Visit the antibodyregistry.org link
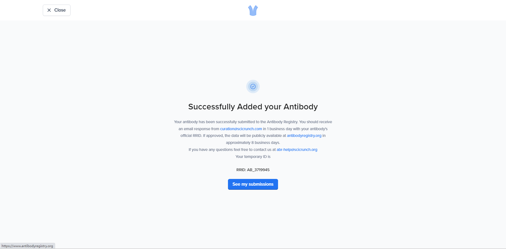 pos(304,136)
